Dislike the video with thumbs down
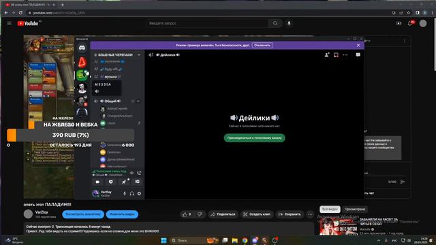Image resolution: width=436 pixels, height=245 pixels. point(200,214)
